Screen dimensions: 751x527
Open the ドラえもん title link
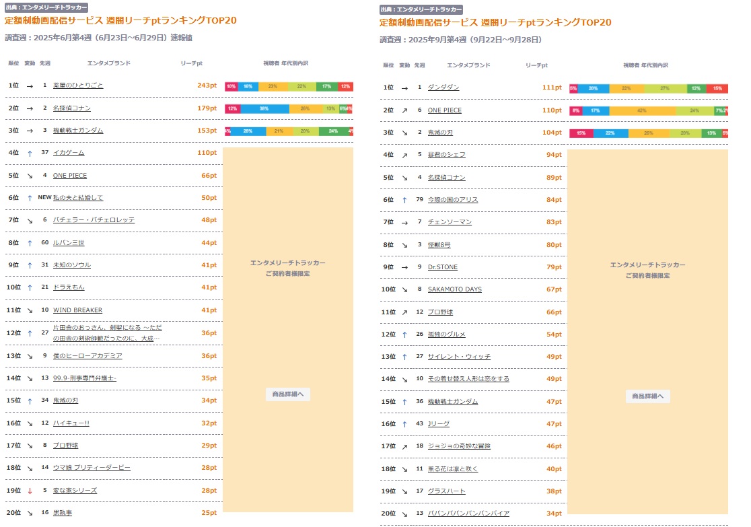69,287
